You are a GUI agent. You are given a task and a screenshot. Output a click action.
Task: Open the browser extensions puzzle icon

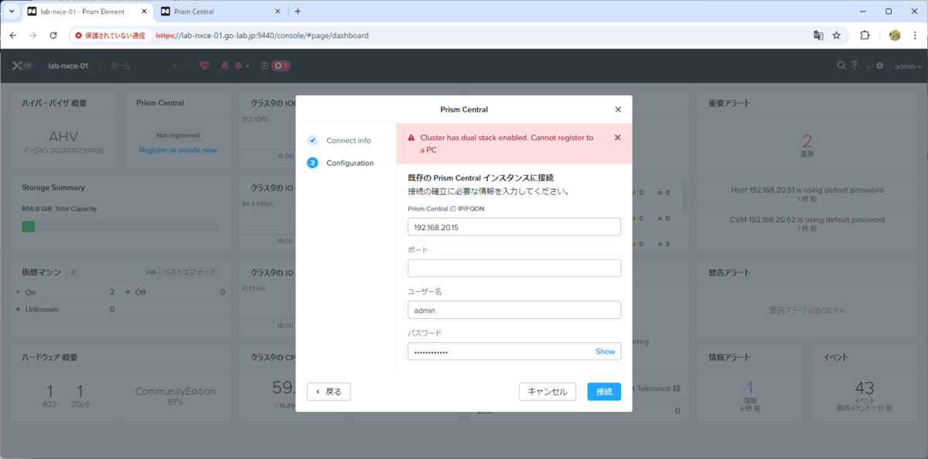865,36
